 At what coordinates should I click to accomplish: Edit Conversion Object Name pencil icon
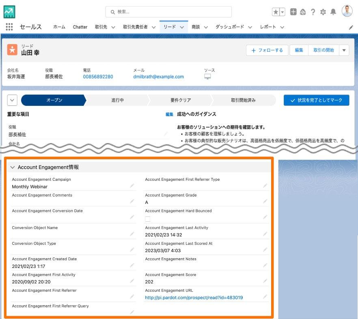click(132, 234)
